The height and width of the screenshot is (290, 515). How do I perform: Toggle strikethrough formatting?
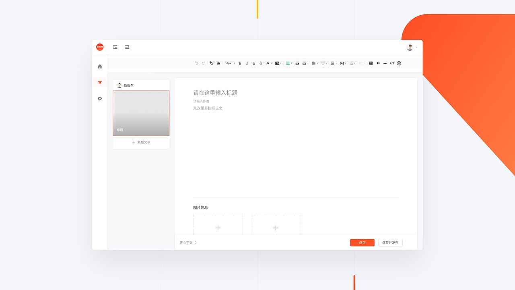(x=261, y=63)
